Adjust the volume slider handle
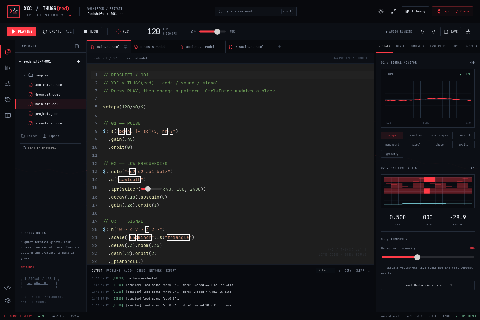 coord(217,32)
